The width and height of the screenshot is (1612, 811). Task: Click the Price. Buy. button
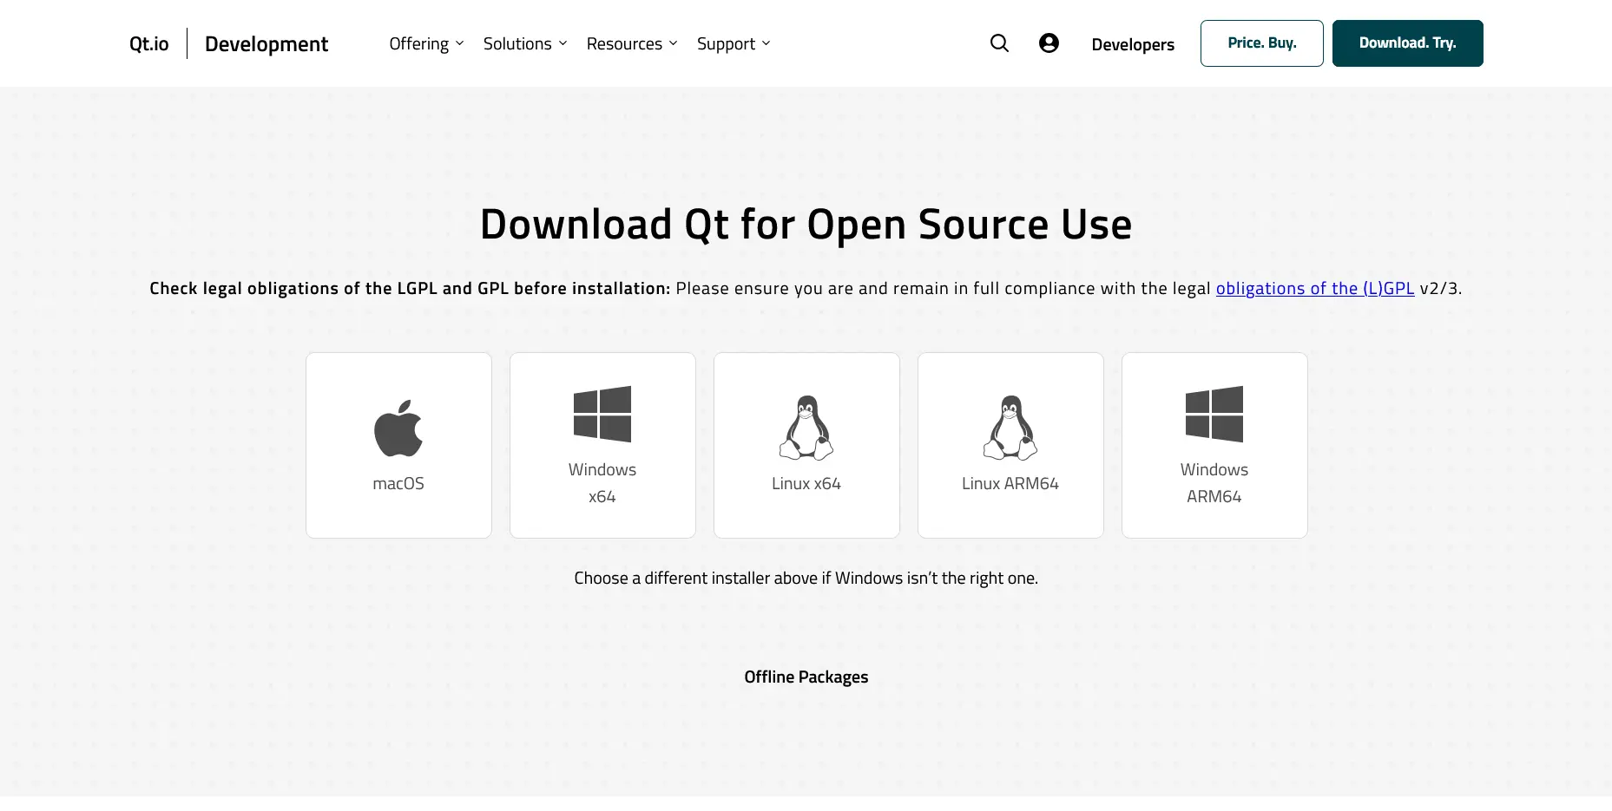click(1262, 43)
